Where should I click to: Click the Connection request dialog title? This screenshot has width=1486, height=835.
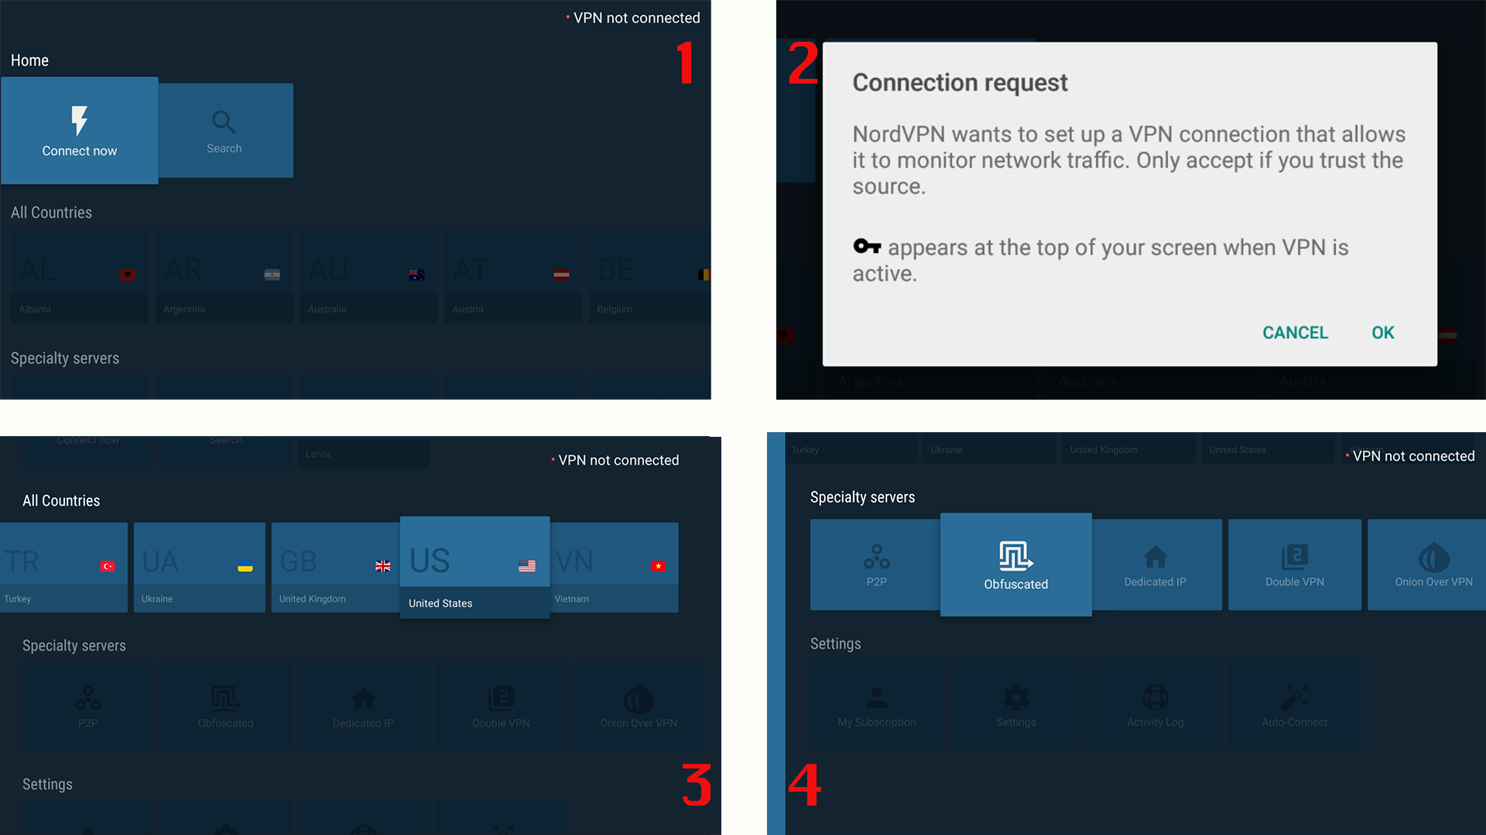tap(960, 83)
